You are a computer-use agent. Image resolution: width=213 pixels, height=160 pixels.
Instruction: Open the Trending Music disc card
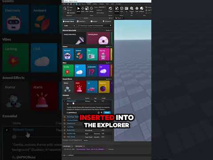[99, 39]
